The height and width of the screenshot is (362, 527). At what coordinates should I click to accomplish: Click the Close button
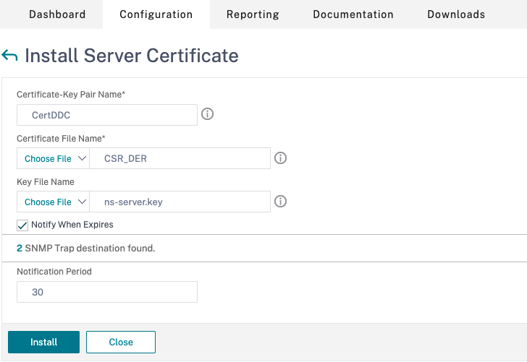121,342
